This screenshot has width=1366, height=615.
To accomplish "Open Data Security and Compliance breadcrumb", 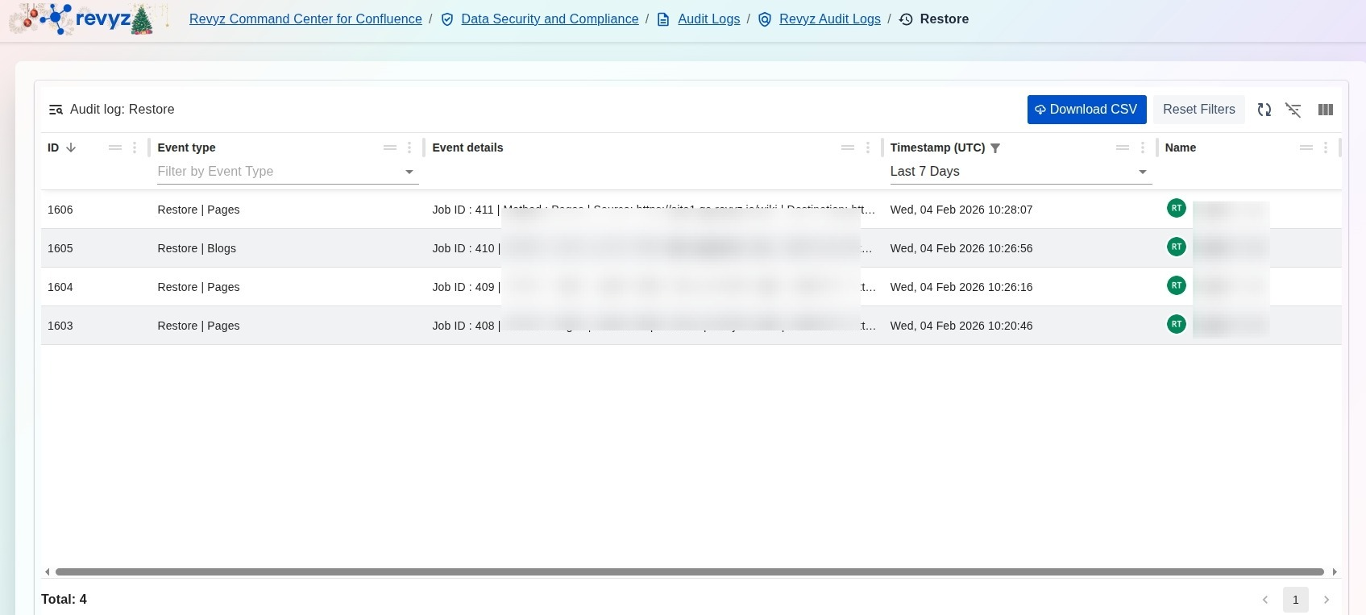I will pyautogui.click(x=550, y=19).
